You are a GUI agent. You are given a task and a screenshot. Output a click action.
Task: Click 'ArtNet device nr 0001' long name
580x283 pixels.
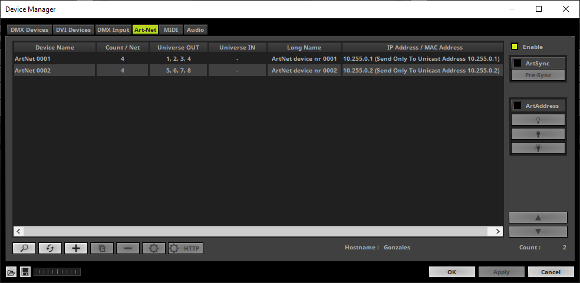pos(304,58)
